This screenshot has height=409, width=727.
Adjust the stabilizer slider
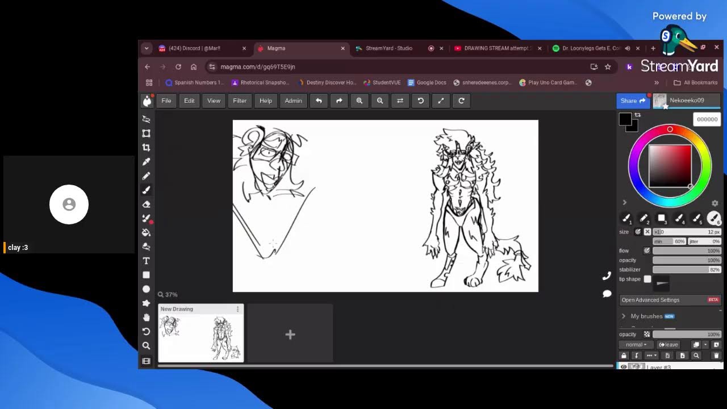[x=687, y=270]
